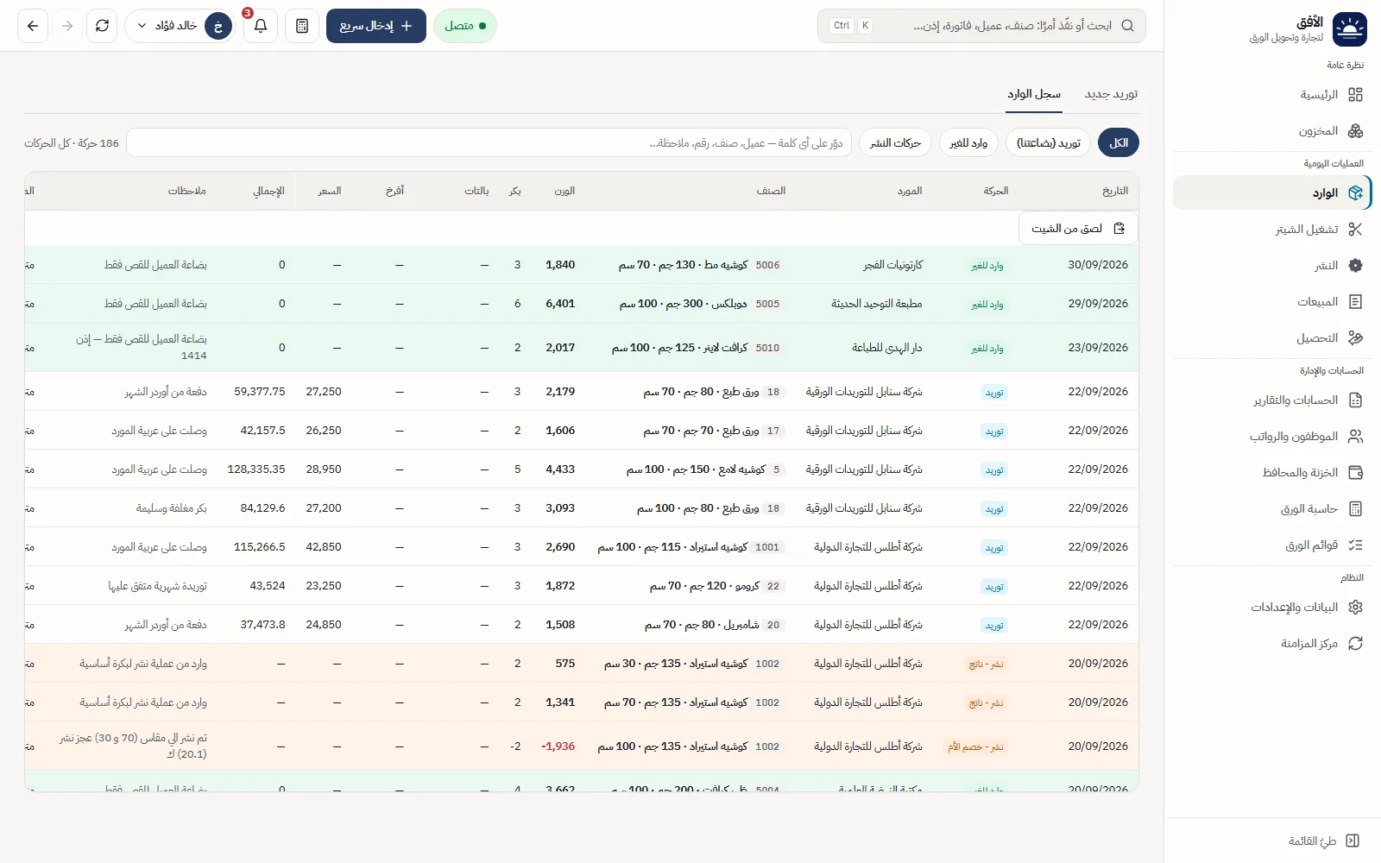The height and width of the screenshot is (863, 1381).
Task: Select the الكل filter chip
Action: tap(1119, 143)
